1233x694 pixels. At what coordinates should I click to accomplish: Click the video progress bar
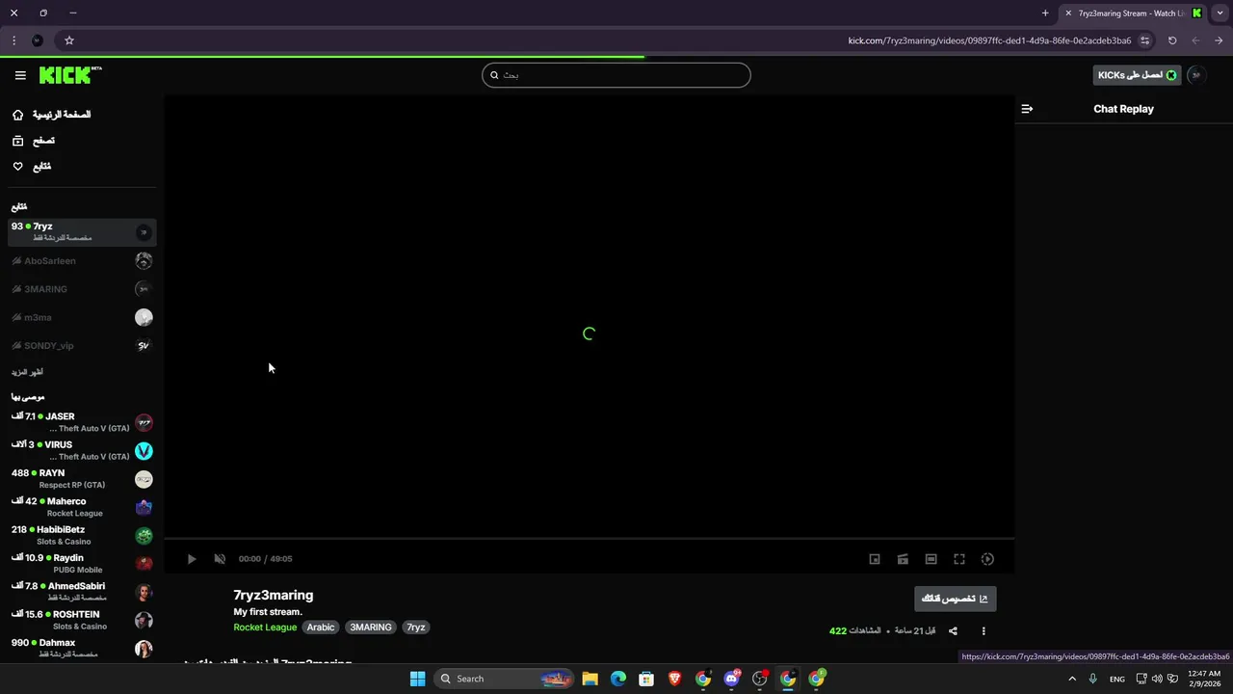tap(589, 538)
